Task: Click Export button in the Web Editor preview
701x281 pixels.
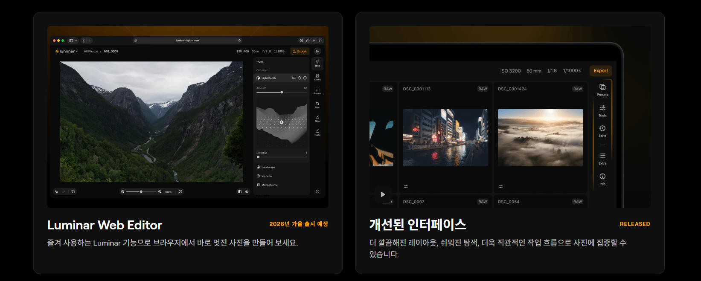Action: pos(300,51)
